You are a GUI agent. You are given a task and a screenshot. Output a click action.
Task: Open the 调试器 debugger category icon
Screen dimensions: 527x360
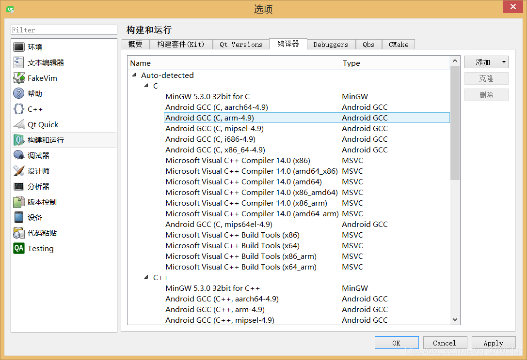[x=19, y=155]
